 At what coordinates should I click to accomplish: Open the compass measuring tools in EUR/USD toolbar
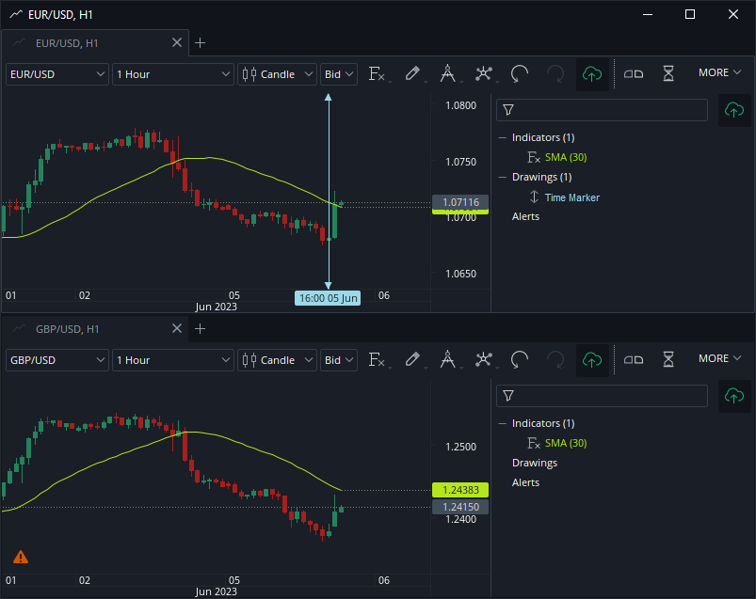[448, 73]
